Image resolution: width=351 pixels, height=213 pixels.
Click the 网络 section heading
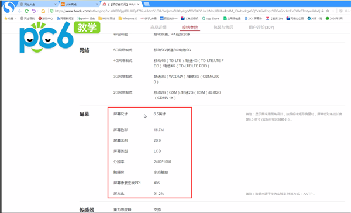tap(84, 50)
